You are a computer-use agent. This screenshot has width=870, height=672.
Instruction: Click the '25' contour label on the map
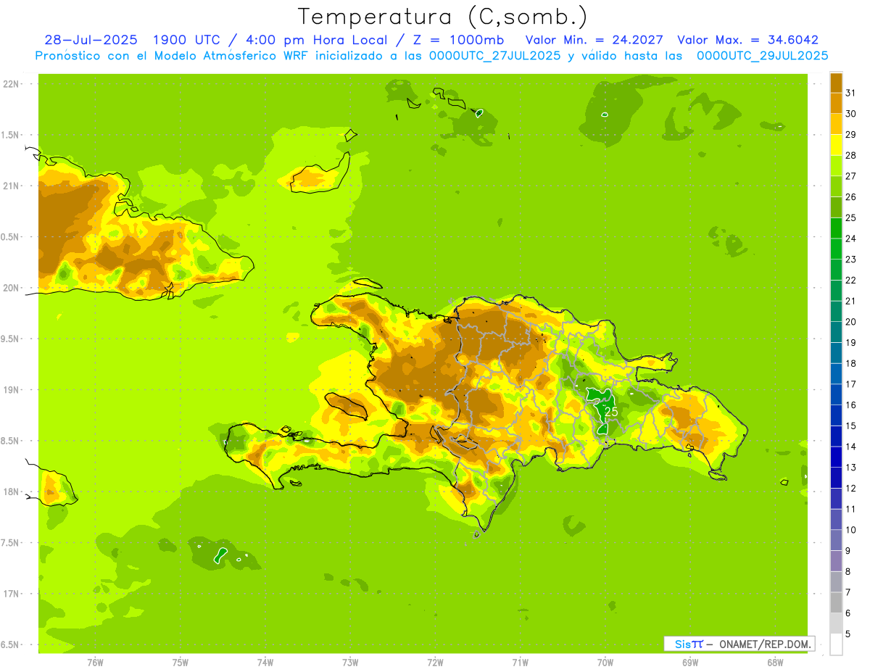[x=611, y=411]
